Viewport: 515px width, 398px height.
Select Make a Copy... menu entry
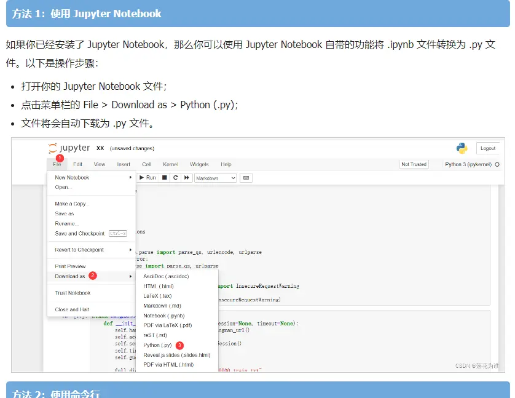click(x=92, y=204)
